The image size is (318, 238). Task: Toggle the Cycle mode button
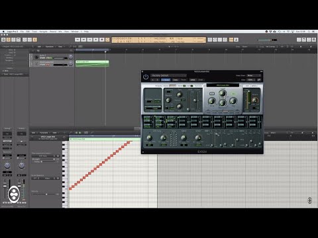[x=108, y=40]
